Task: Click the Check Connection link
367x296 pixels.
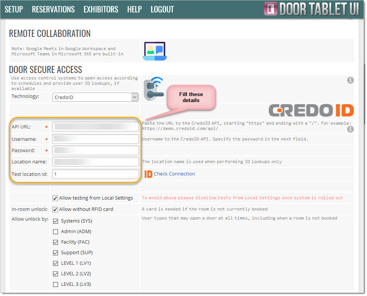Action: [x=174, y=174]
